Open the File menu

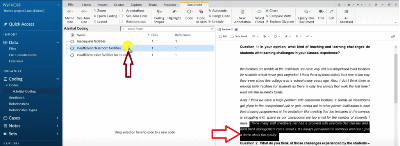pyautogui.click(x=71, y=5)
